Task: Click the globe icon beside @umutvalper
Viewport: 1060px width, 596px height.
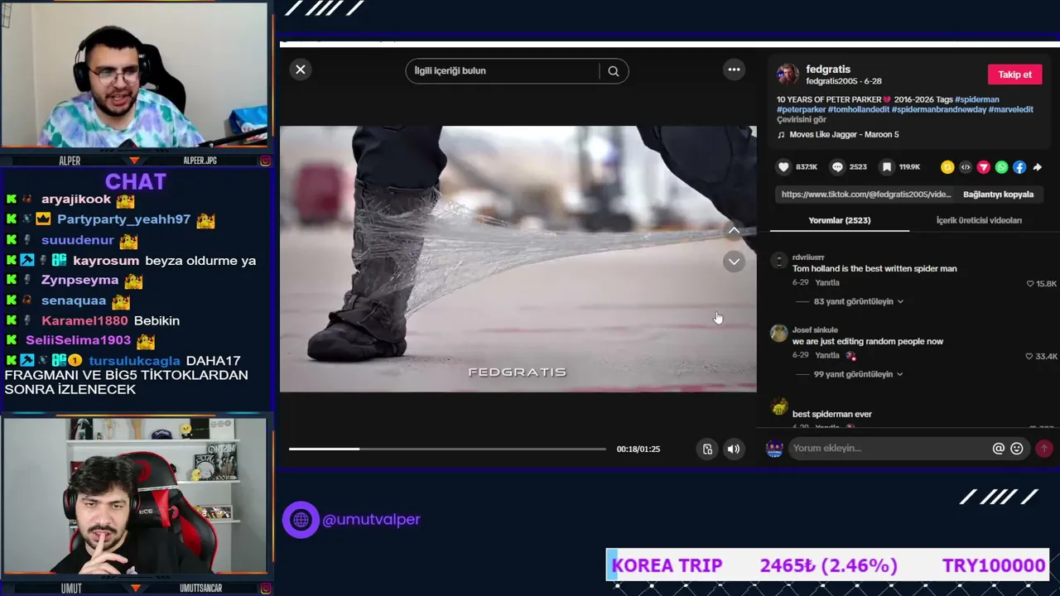Action: coord(301,520)
